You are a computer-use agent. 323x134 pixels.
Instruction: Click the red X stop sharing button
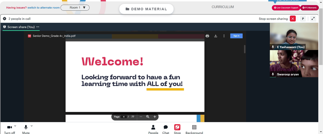(x=293, y=19)
